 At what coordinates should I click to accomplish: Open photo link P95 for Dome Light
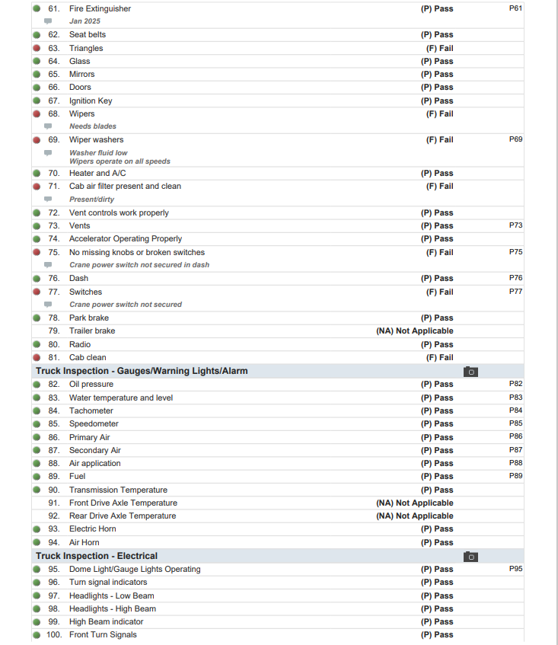click(515, 569)
